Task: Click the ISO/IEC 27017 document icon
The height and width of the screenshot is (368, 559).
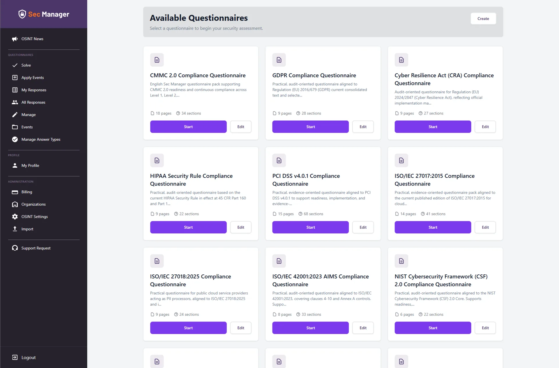Action: tap(401, 160)
